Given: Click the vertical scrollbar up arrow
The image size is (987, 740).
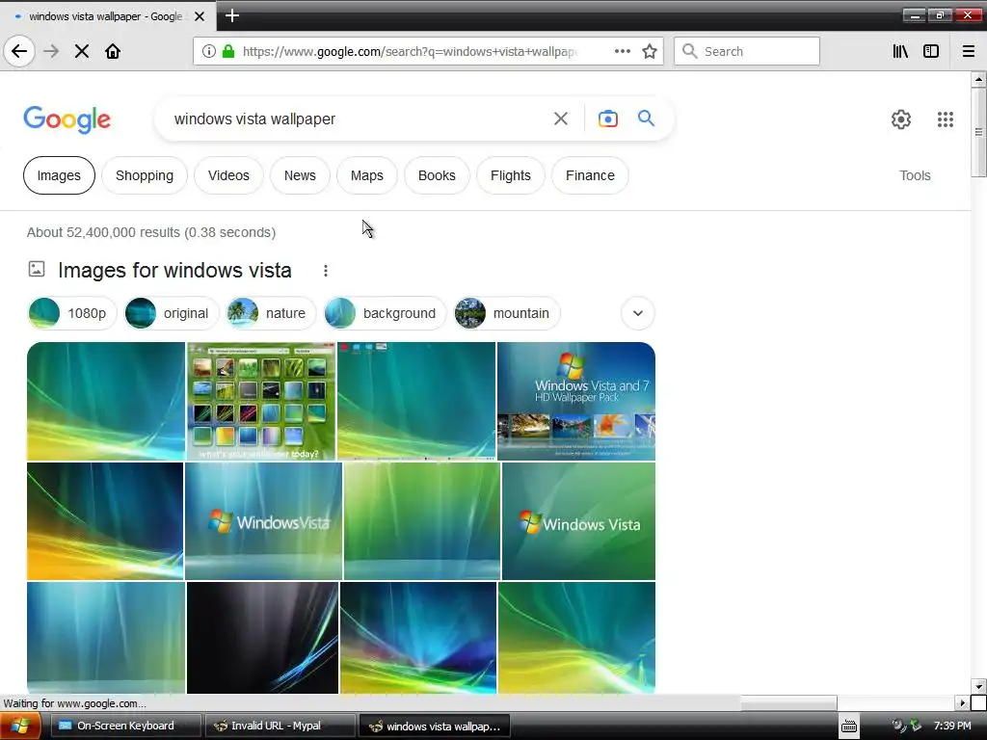Looking at the screenshot, I should tap(978, 79).
